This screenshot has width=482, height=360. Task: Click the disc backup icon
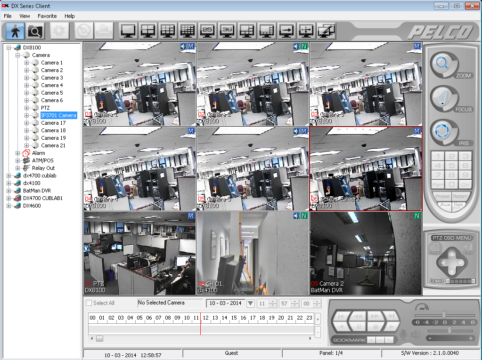[83, 31]
